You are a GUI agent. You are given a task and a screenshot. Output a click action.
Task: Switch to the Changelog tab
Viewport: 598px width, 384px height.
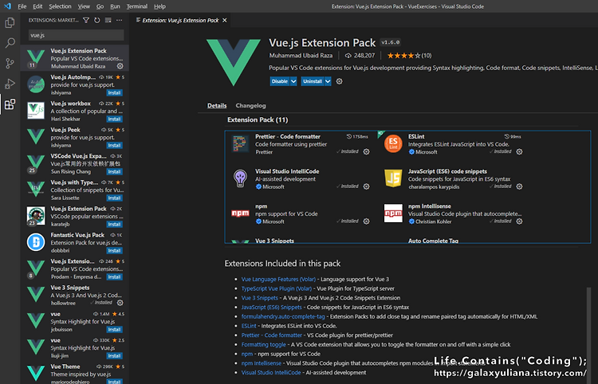(250, 105)
